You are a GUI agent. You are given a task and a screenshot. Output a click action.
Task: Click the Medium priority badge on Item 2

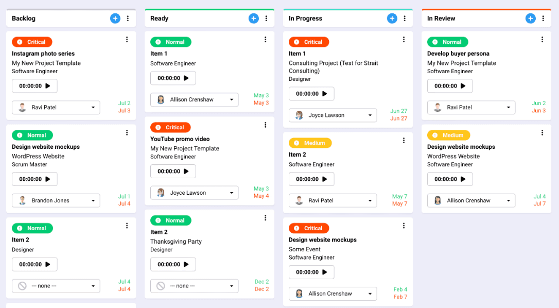(x=310, y=143)
